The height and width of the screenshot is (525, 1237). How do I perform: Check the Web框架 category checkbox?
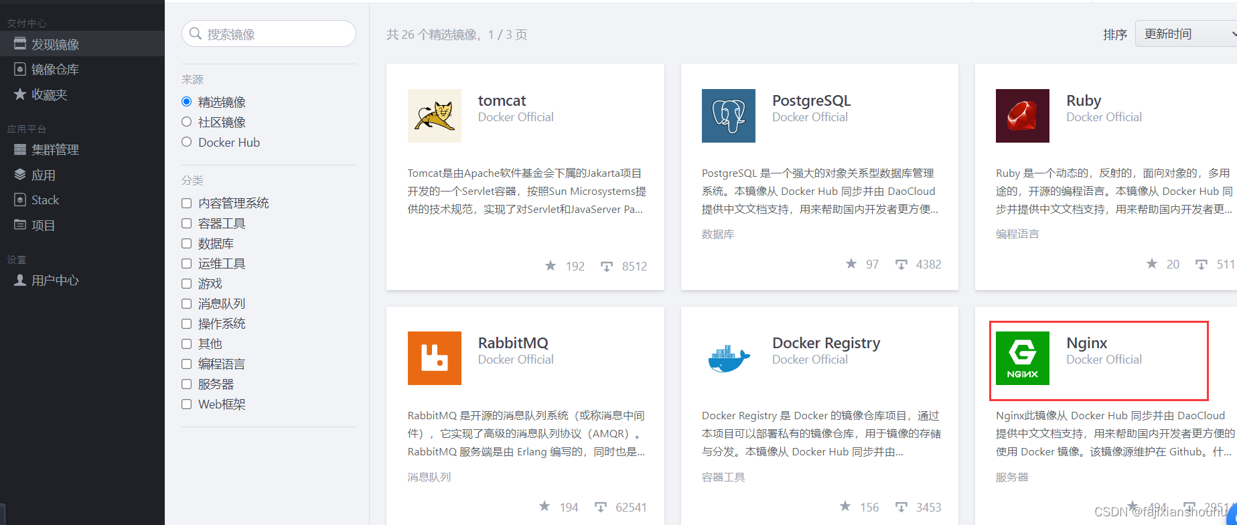click(x=187, y=404)
